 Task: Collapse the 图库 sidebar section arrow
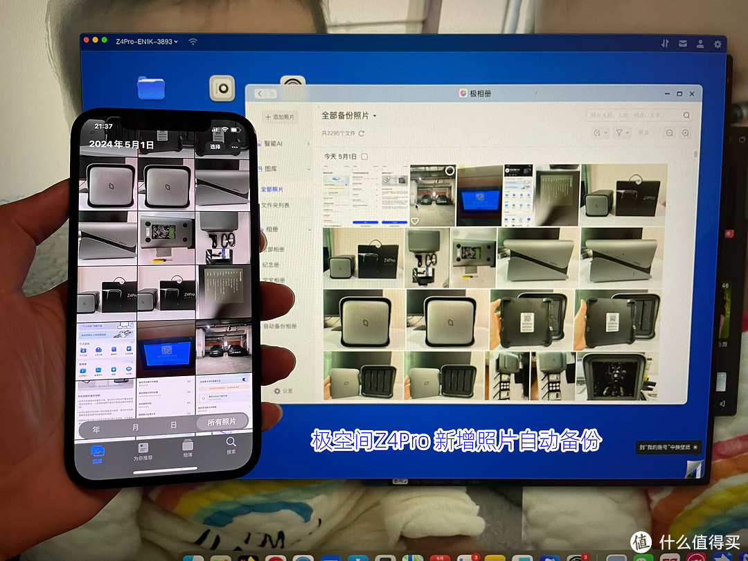pyautogui.click(x=309, y=169)
